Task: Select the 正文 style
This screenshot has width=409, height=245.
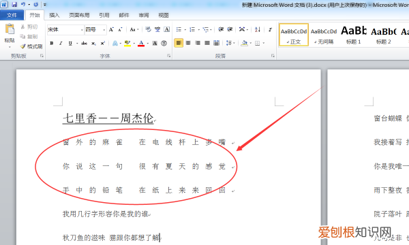Action: coord(294,35)
